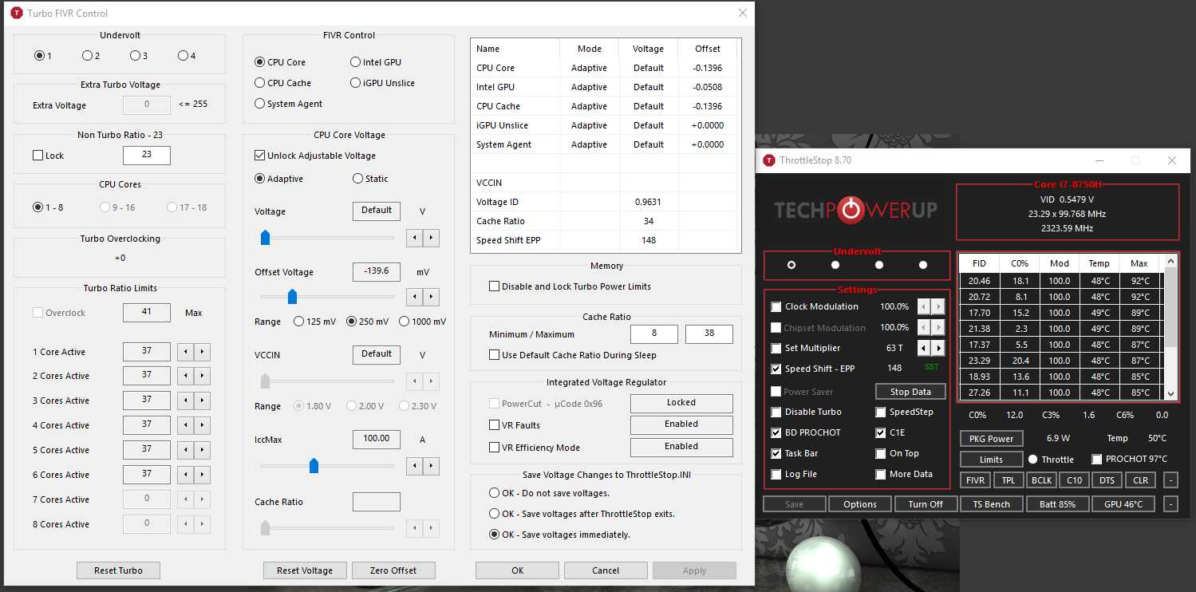The width and height of the screenshot is (1196, 592).
Task: Decrease IccMax with left arrow
Action: point(415,465)
